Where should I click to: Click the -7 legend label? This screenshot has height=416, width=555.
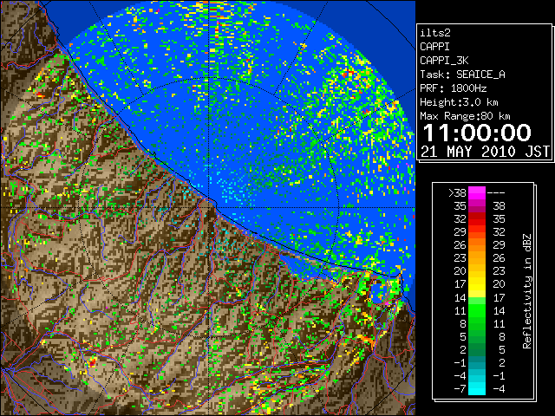pos(460,388)
